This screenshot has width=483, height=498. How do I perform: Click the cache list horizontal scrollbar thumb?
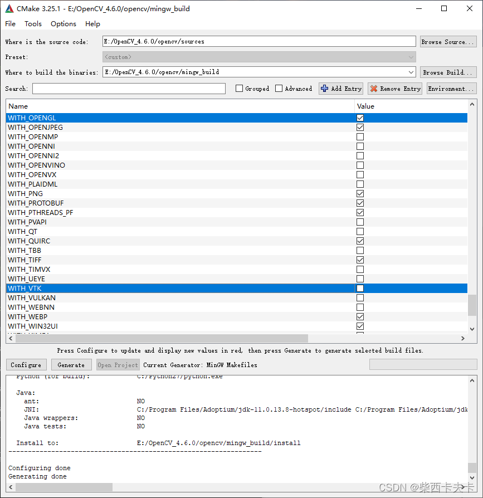coord(162,338)
